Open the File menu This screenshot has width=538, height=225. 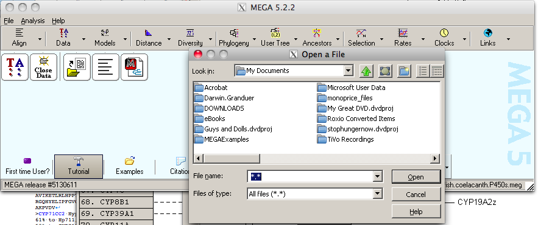(x=9, y=21)
